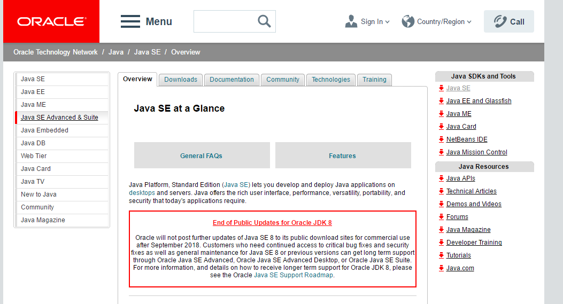The image size is (563, 304).
Task: Go to Oracle Technology Network breadcrumb
Action: click(55, 52)
